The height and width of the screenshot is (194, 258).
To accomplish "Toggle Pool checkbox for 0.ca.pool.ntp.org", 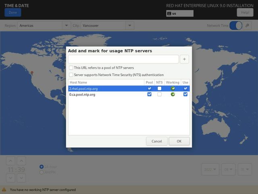I will pos(150,94).
